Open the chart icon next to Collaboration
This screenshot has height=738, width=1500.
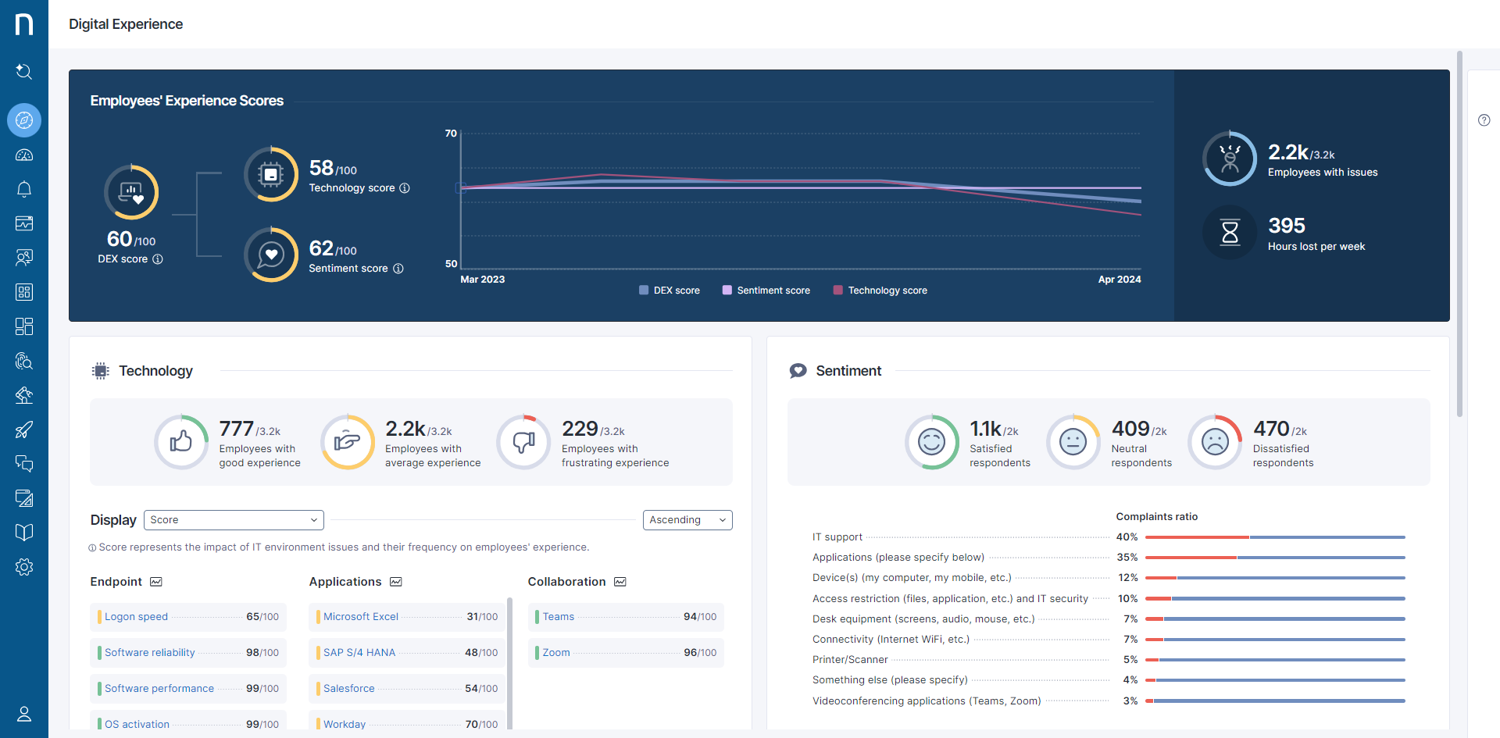click(x=620, y=582)
